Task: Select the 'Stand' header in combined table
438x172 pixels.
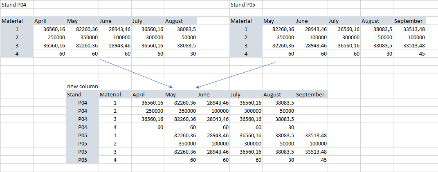Action: point(82,94)
